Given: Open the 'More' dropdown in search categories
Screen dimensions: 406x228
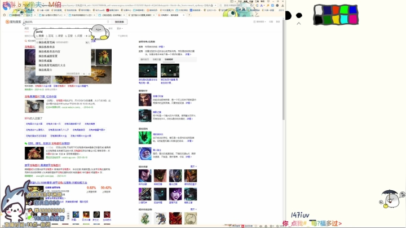Looking at the screenshot, I should pyautogui.click(x=120, y=28).
